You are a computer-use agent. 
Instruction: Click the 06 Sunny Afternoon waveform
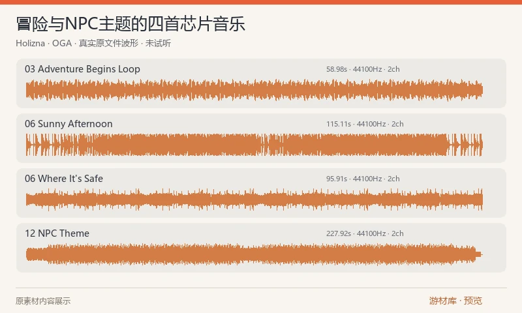click(x=254, y=145)
